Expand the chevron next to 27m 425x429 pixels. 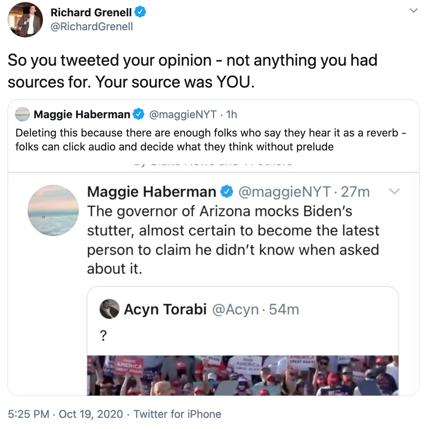[394, 192]
